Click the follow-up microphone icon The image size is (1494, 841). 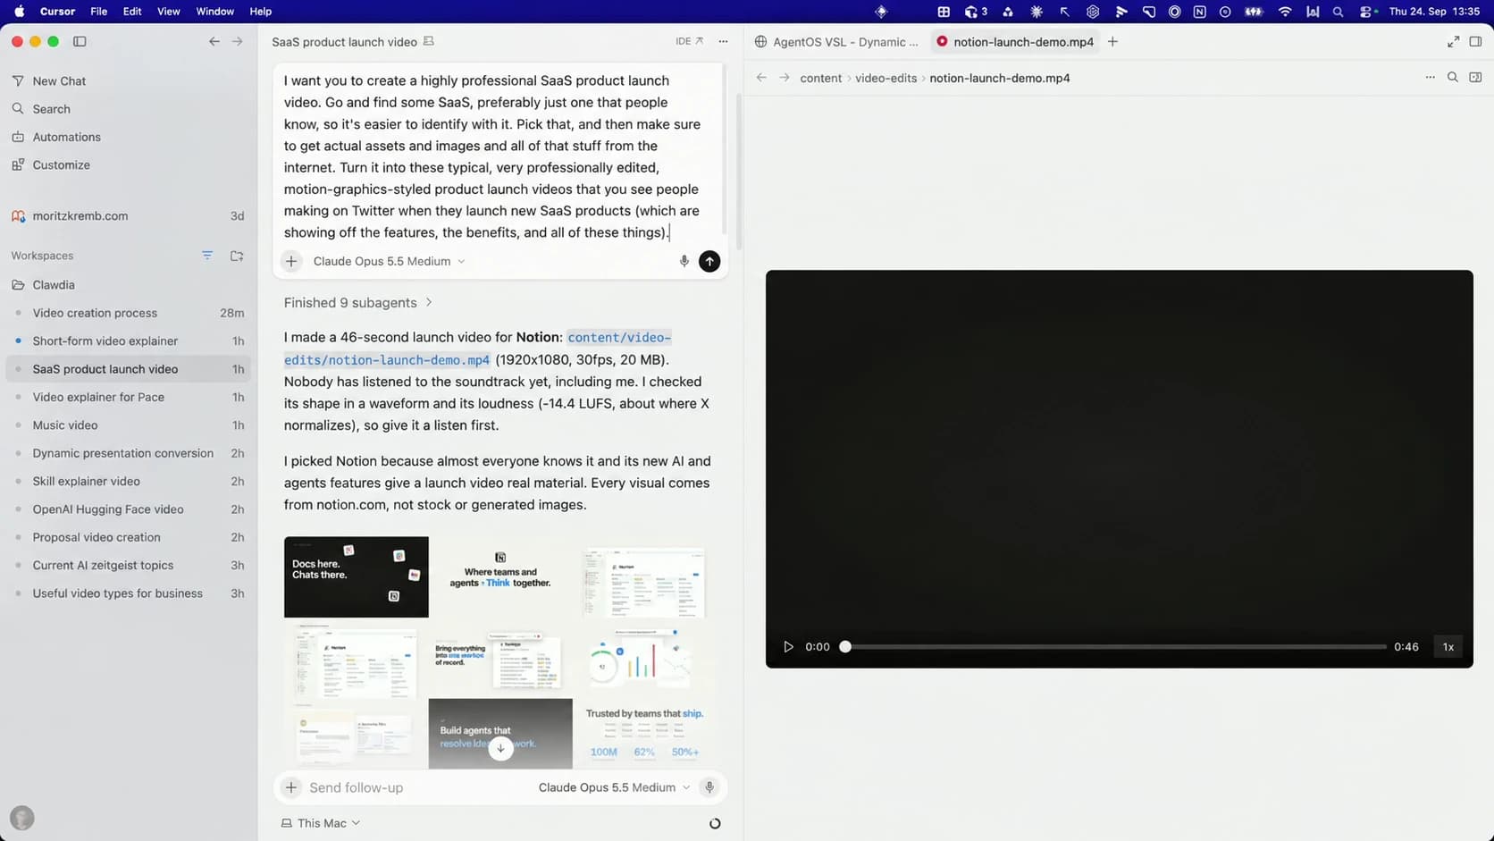coord(709,787)
